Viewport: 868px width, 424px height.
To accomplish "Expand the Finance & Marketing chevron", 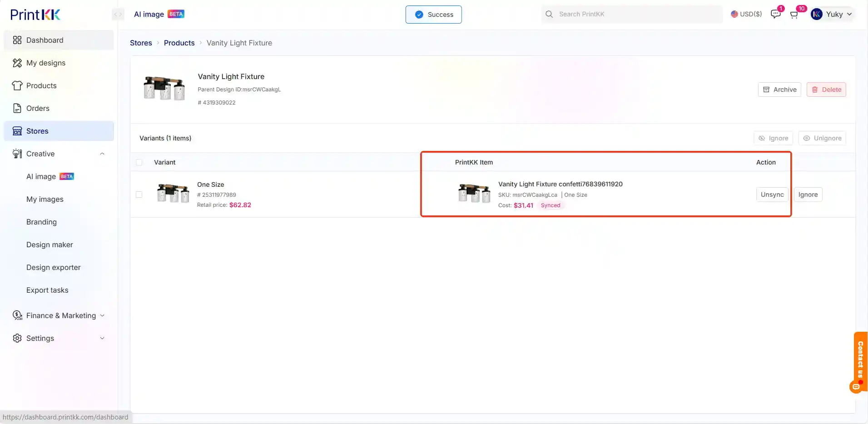I will 102,315.
